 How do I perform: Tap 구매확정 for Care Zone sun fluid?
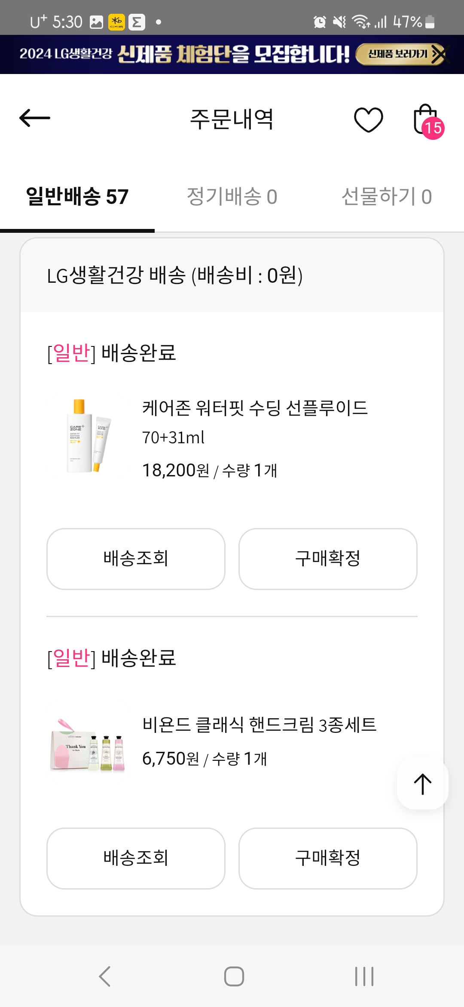(x=328, y=559)
